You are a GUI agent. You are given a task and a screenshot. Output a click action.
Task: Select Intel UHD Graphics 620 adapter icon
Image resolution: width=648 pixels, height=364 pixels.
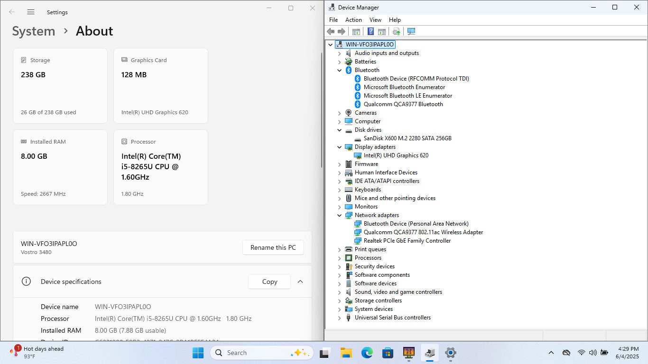pos(358,155)
